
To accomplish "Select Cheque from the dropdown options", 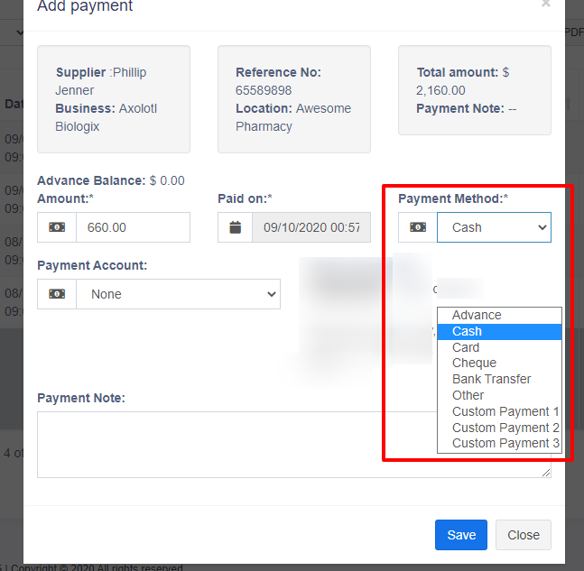I will point(474,363).
